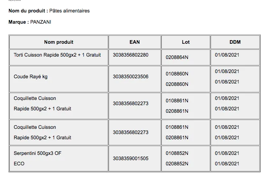Select the PANZANI brand name
Viewport: 269px width, 177px height.
(x=41, y=22)
